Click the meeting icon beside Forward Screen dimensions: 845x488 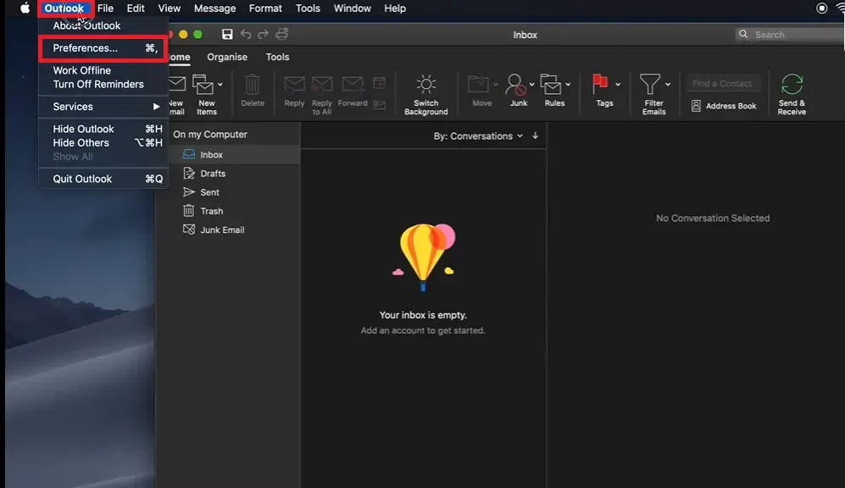pyautogui.click(x=380, y=84)
